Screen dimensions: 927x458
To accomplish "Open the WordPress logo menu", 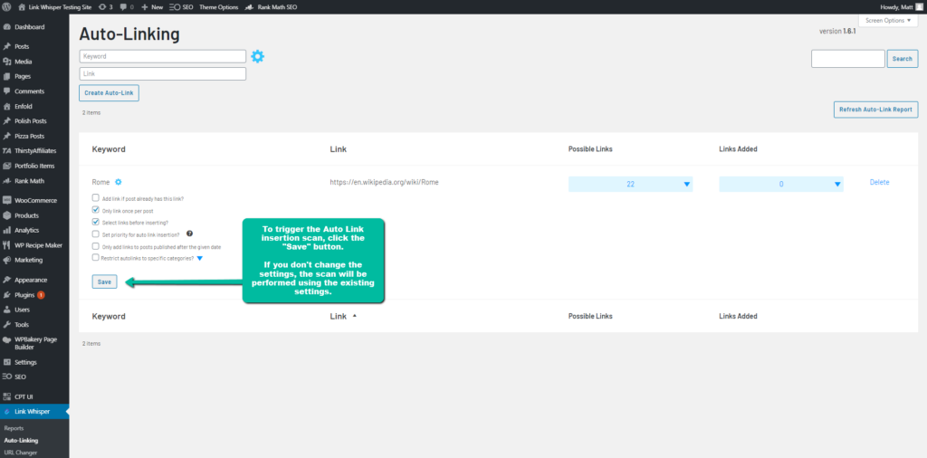I will point(6,7).
